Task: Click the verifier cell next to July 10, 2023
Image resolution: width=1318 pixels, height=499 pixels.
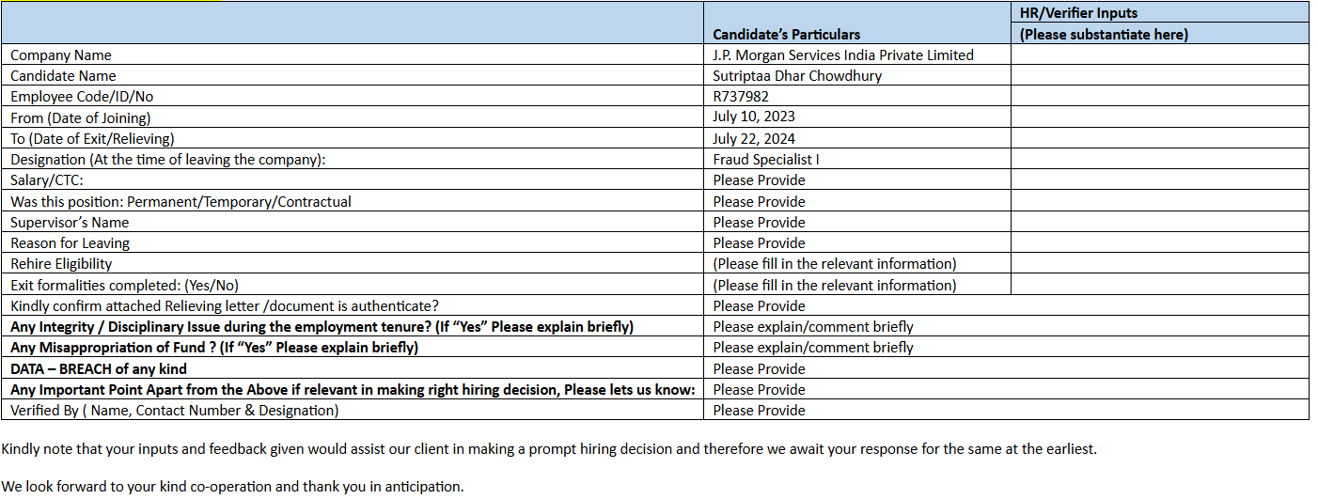Action: pos(1159,117)
